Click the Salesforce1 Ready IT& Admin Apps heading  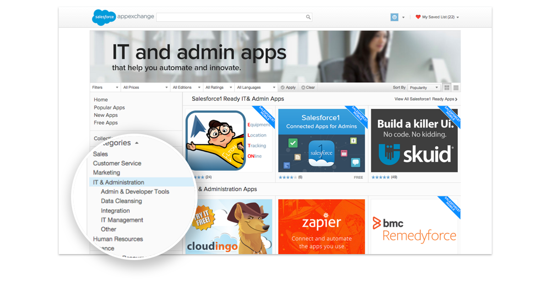[238, 99]
